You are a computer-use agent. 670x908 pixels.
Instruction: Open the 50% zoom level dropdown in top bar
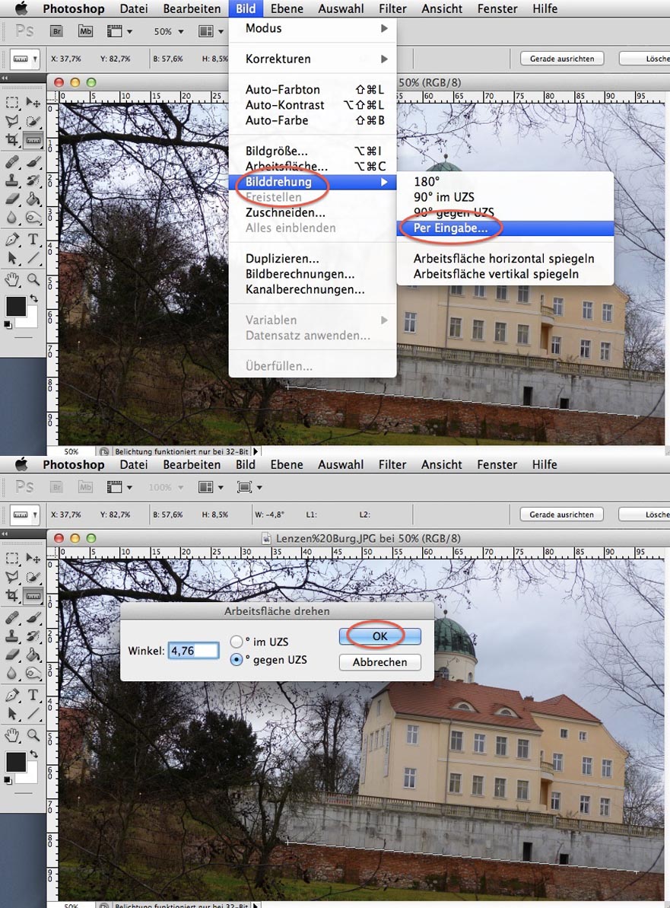click(x=169, y=32)
